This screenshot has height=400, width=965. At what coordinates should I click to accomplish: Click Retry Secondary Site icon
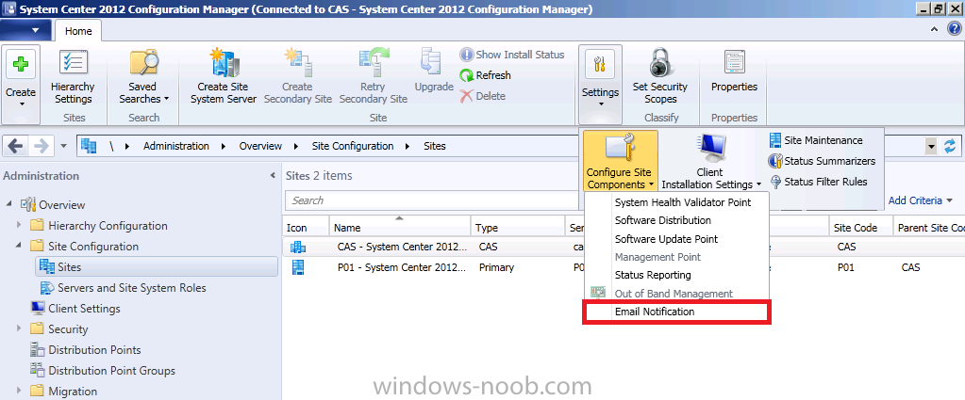tap(373, 63)
